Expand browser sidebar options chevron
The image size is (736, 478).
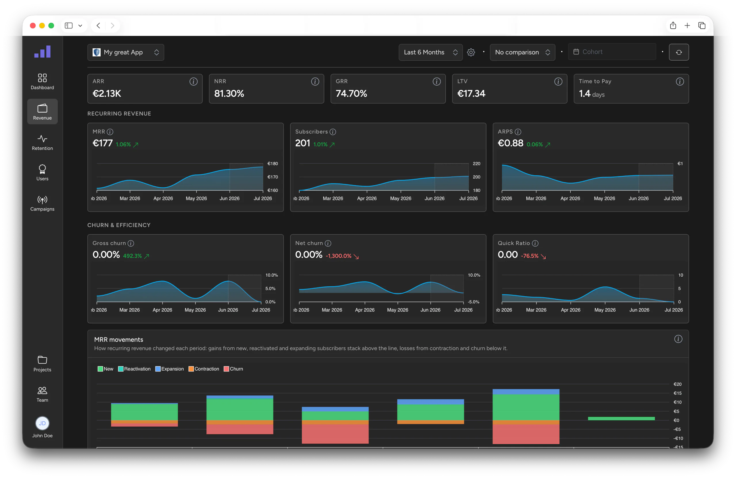(x=80, y=25)
